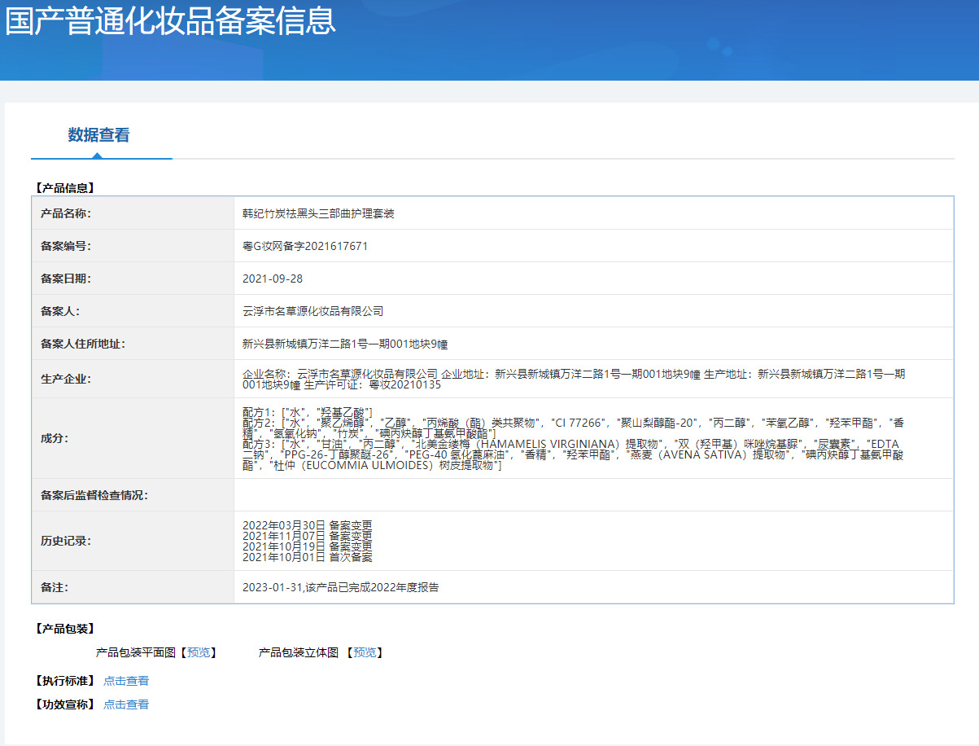The image size is (979, 746).
Task: Click the page title 国产普通化妆品备案信息
Action: click(x=170, y=20)
